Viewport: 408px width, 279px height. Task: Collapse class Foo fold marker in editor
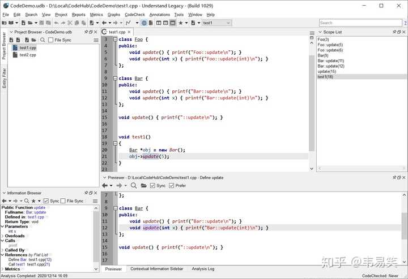pyautogui.click(x=115, y=39)
